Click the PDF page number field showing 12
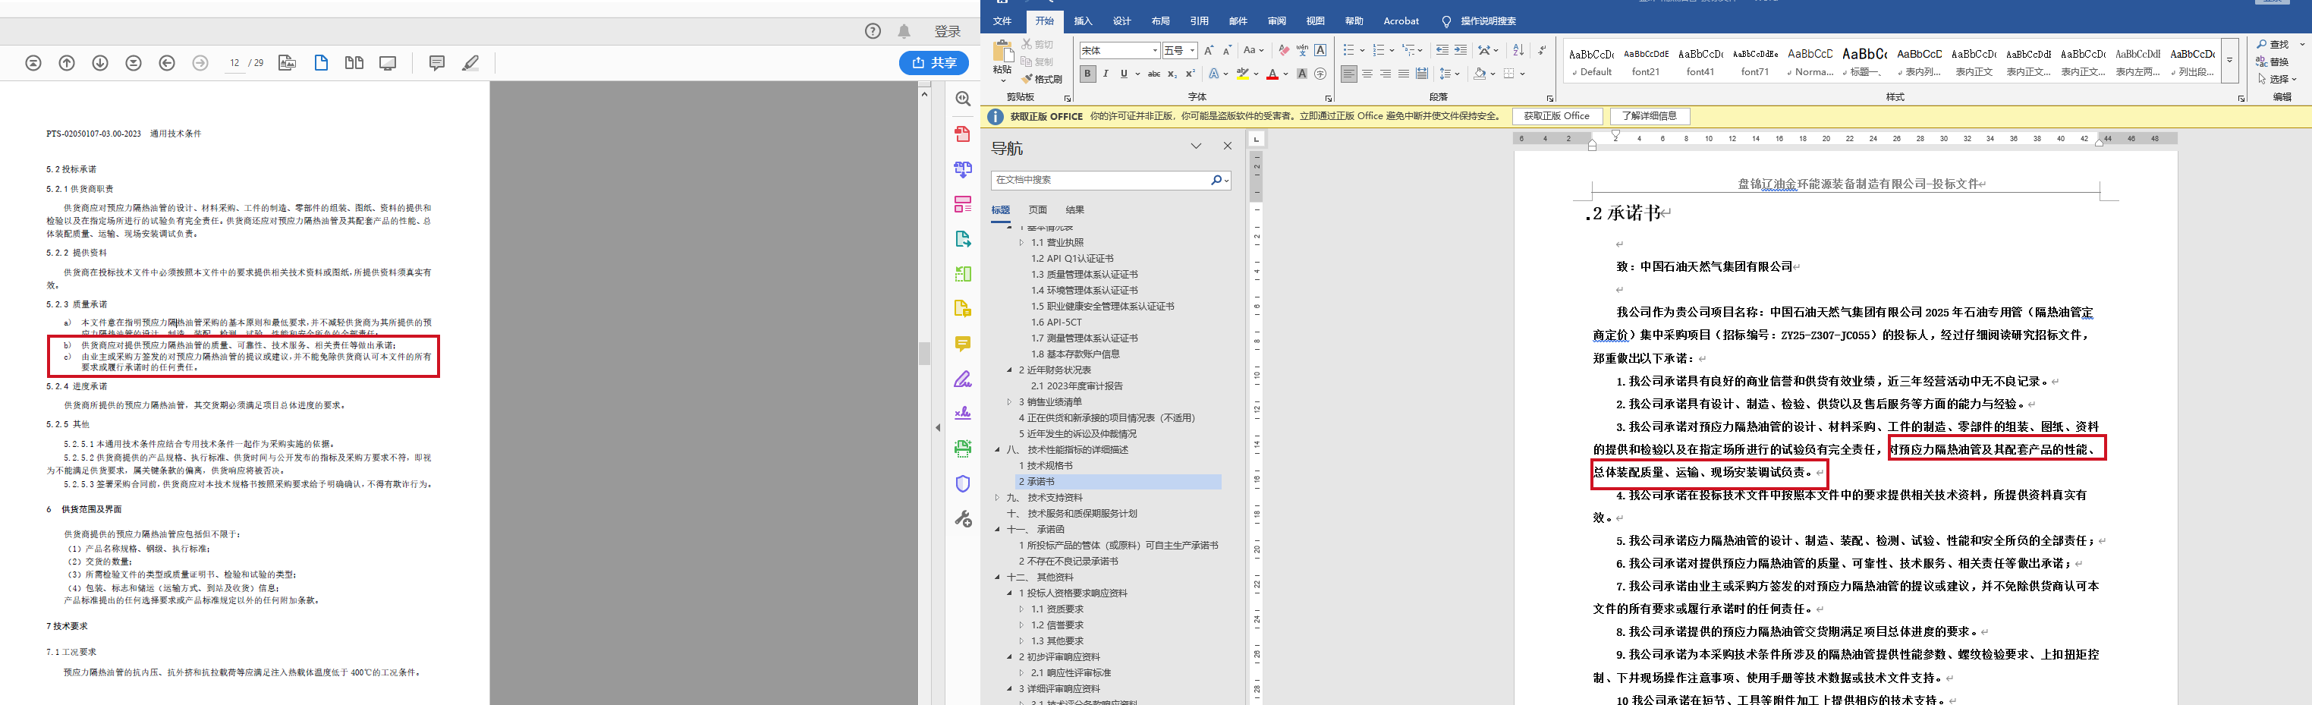The width and height of the screenshot is (2312, 705). pyautogui.click(x=234, y=63)
